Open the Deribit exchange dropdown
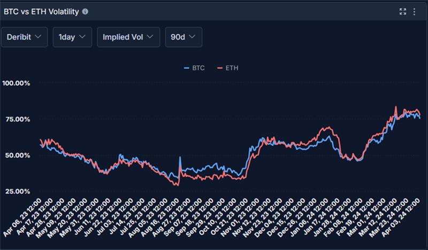 pos(24,37)
